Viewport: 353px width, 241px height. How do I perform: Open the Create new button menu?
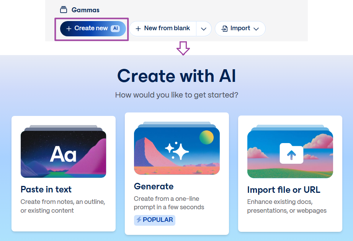92,28
